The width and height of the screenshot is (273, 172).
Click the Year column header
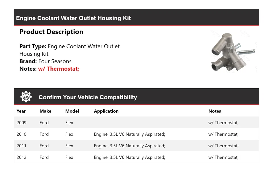[21, 111]
